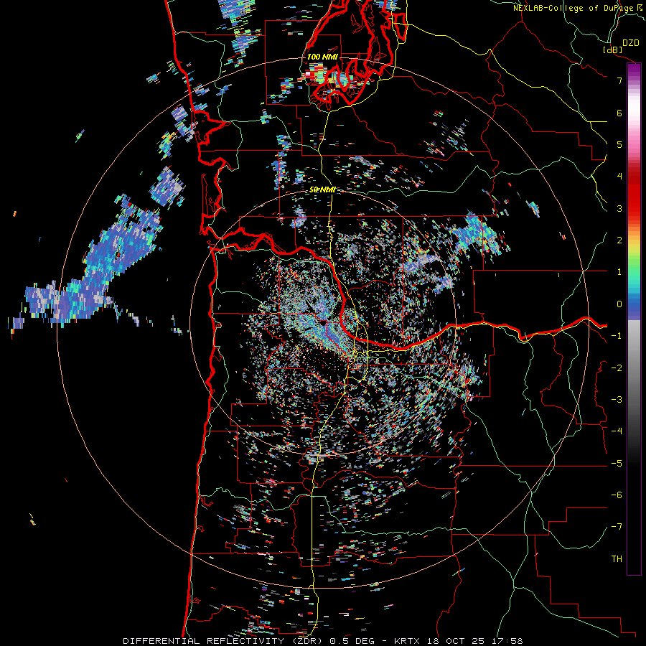Click the NEXLAB-College of DuPage credit text

pos(573,8)
